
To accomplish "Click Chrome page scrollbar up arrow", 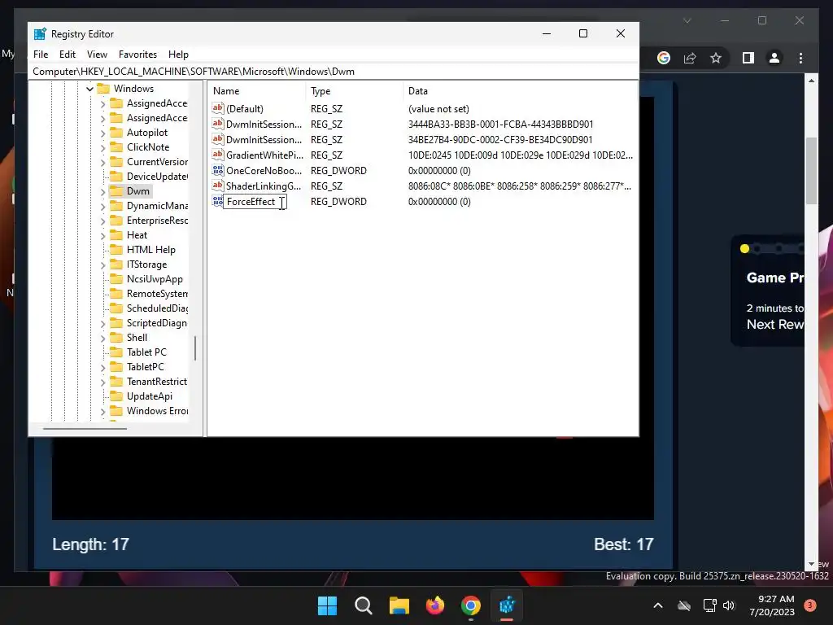I will click(811, 81).
